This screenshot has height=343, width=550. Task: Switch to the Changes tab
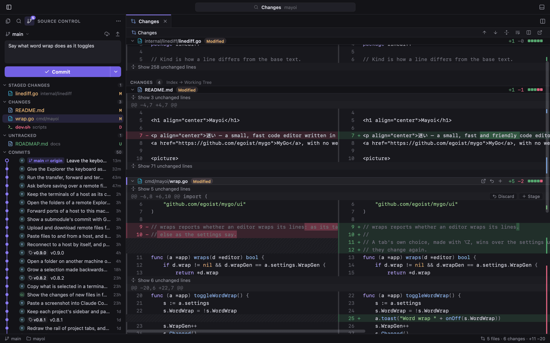(148, 21)
